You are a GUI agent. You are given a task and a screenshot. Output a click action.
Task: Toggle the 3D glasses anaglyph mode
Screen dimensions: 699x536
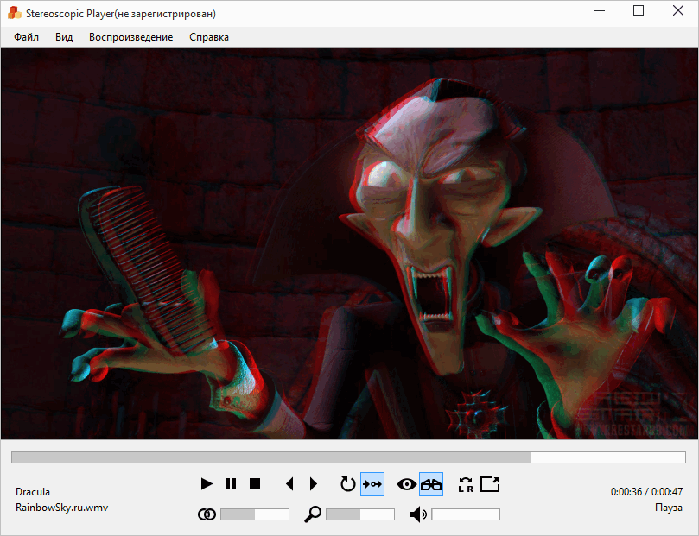point(431,484)
